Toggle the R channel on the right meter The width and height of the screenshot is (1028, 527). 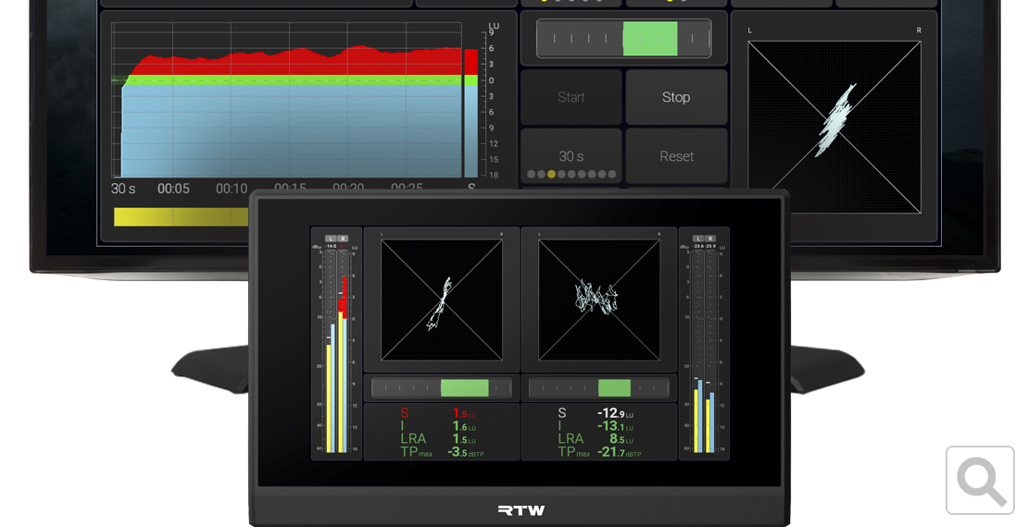710,239
